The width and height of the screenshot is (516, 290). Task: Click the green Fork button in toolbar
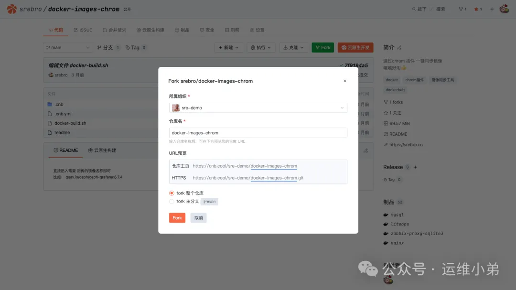[x=323, y=47]
